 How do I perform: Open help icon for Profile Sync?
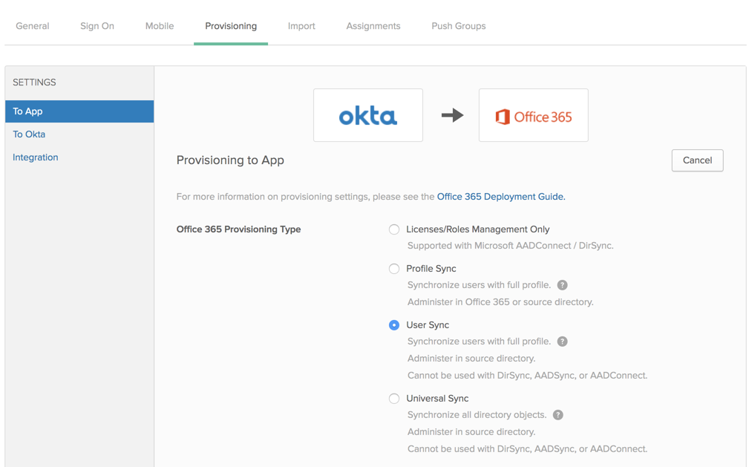563,285
